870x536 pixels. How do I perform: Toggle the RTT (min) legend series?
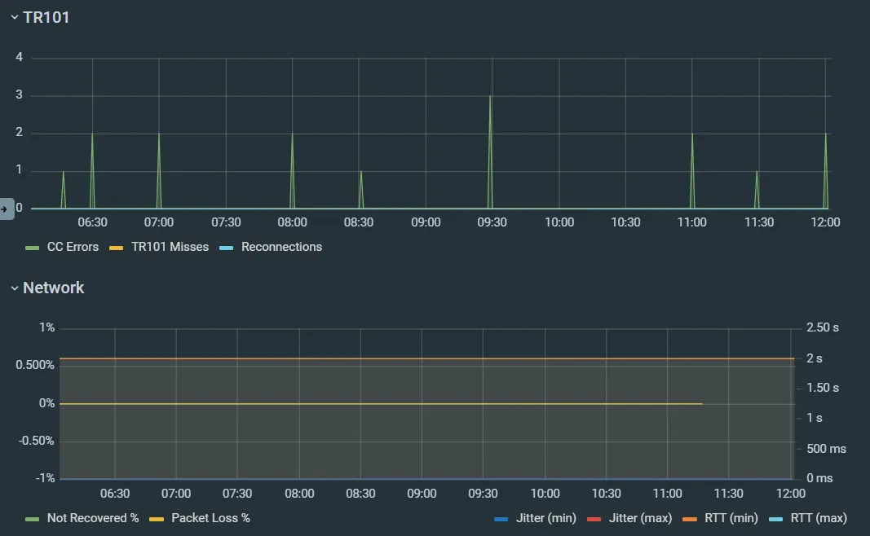[x=731, y=518]
